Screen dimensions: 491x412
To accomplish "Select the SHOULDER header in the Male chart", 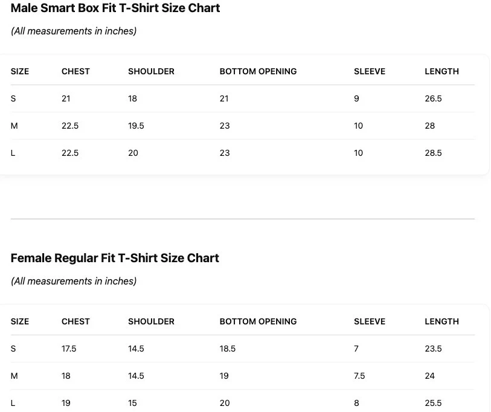I will [151, 71].
